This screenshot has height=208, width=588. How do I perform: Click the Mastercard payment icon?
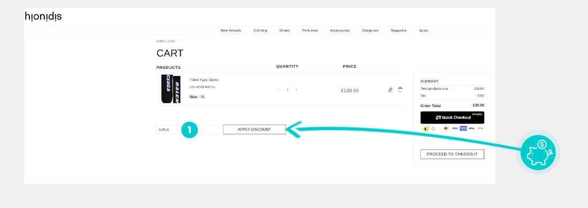click(x=446, y=128)
